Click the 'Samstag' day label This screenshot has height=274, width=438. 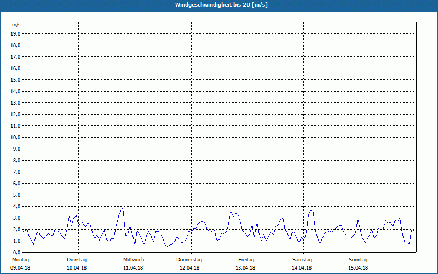coord(302,260)
